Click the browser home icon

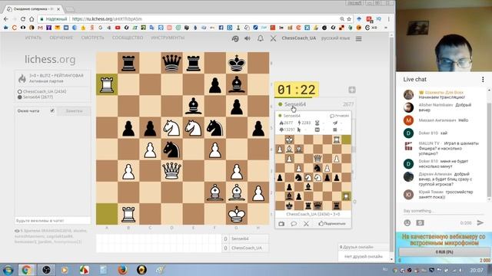pos(32,19)
